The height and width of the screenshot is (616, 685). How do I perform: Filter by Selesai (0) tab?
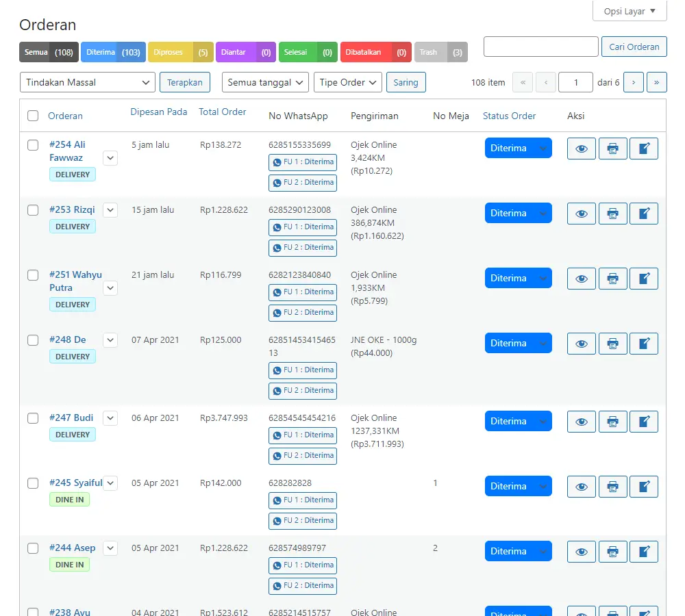pyautogui.click(x=308, y=52)
